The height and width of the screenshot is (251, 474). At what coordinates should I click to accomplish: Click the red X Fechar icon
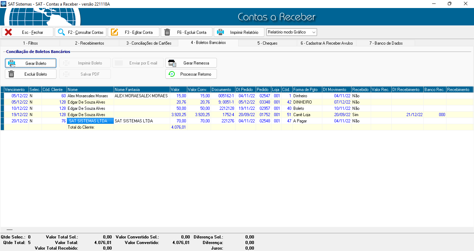click(x=8, y=32)
